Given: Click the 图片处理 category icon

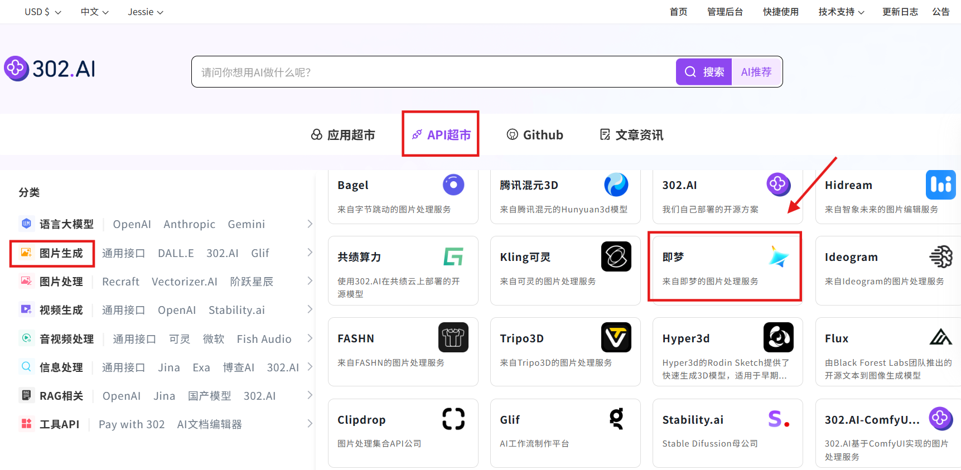Looking at the screenshot, I should 26,281.
